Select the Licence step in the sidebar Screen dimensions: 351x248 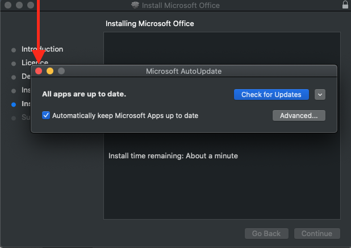point(35,62)
